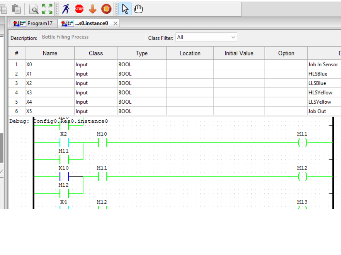
Task: Click the Paste clipboard icon
Action: pos(16,9)
